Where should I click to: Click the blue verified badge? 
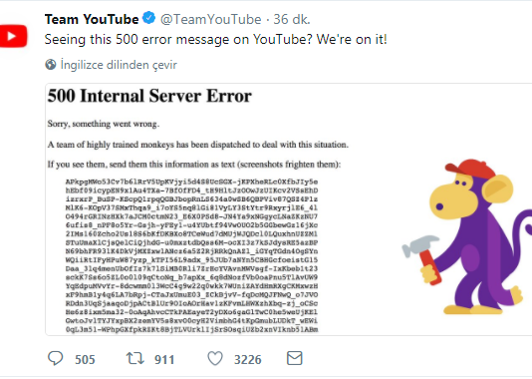(149, 18)
